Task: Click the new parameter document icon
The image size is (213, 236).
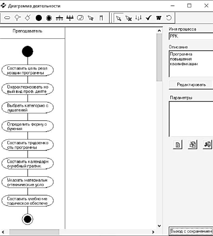Action: click(x=178, y=145)
